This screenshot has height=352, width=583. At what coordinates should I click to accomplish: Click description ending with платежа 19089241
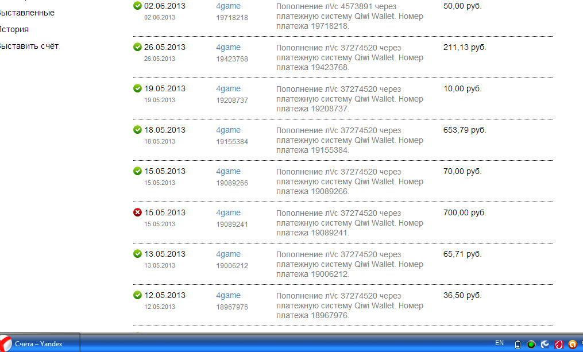[x=349, y=223]
